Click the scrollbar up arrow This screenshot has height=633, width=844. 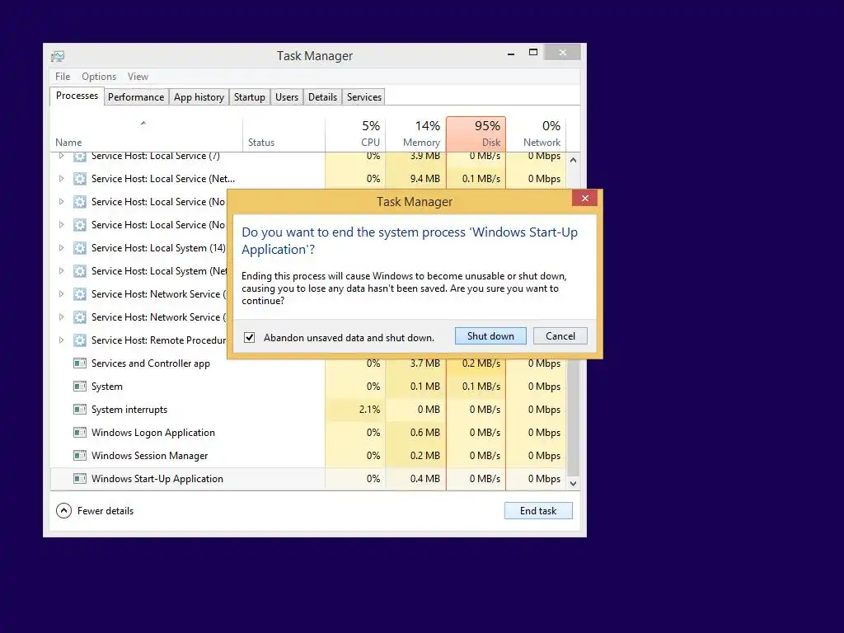pyautogui.click(x=574, y=161)
